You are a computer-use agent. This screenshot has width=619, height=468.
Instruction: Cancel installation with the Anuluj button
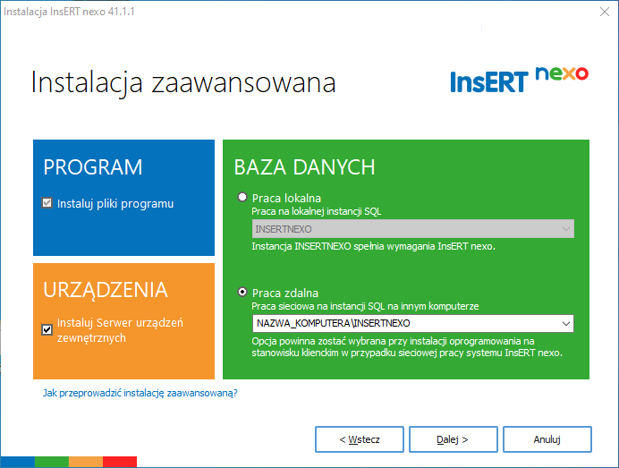tap(547, 439)
